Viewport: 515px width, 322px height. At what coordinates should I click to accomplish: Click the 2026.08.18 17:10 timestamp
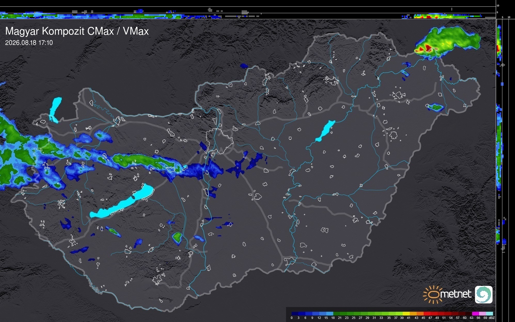29,43
